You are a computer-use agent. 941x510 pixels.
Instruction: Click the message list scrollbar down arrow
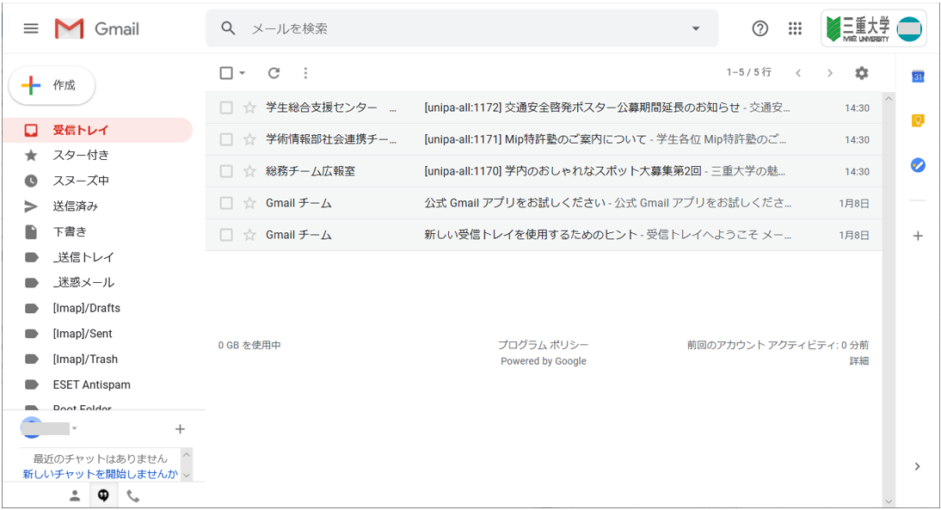pos(889,501)
